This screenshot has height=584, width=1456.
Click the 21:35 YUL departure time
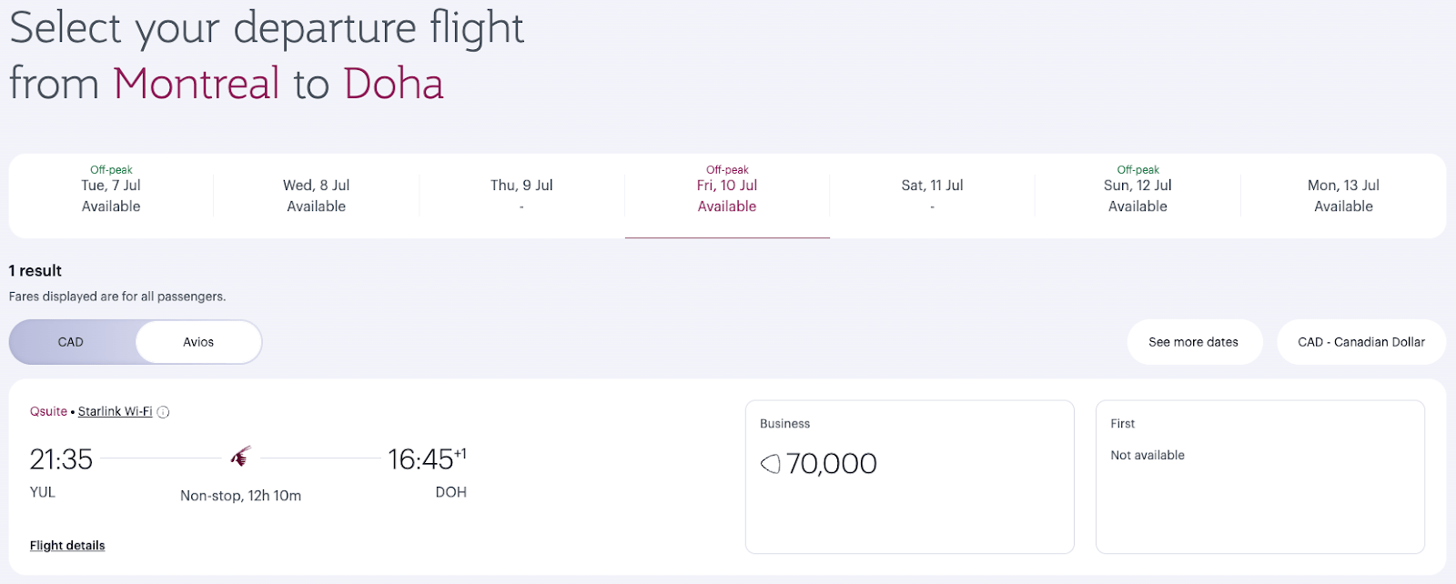61,460
